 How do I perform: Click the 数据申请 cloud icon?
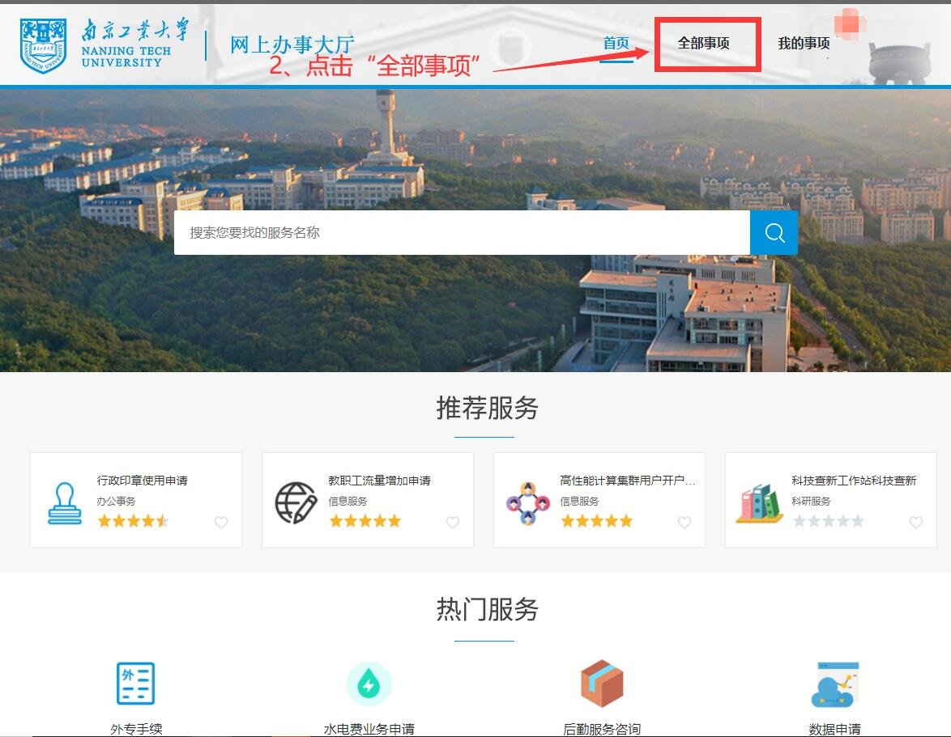point(835,684)
